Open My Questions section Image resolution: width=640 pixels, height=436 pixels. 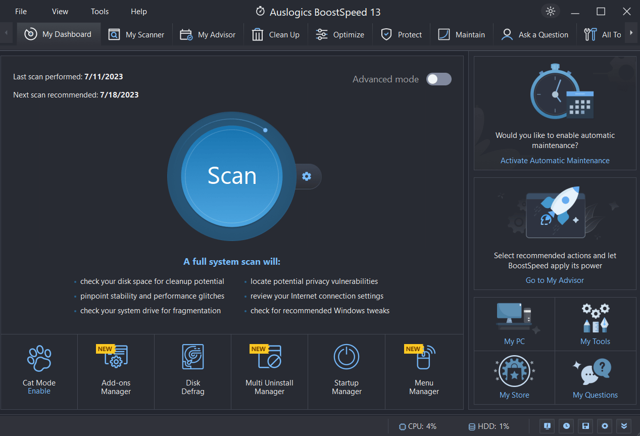tap(595, 377)
